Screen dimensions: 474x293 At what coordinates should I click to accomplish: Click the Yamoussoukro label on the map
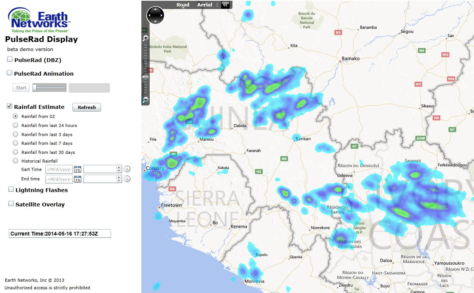(x=450, y=263)
